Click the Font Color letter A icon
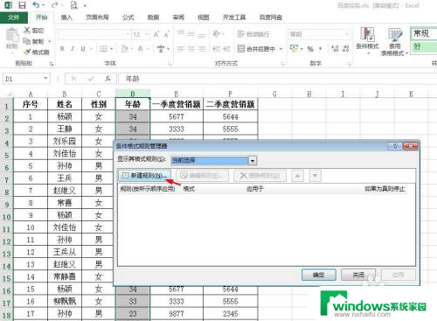437x321 pixels. point(141,49)
